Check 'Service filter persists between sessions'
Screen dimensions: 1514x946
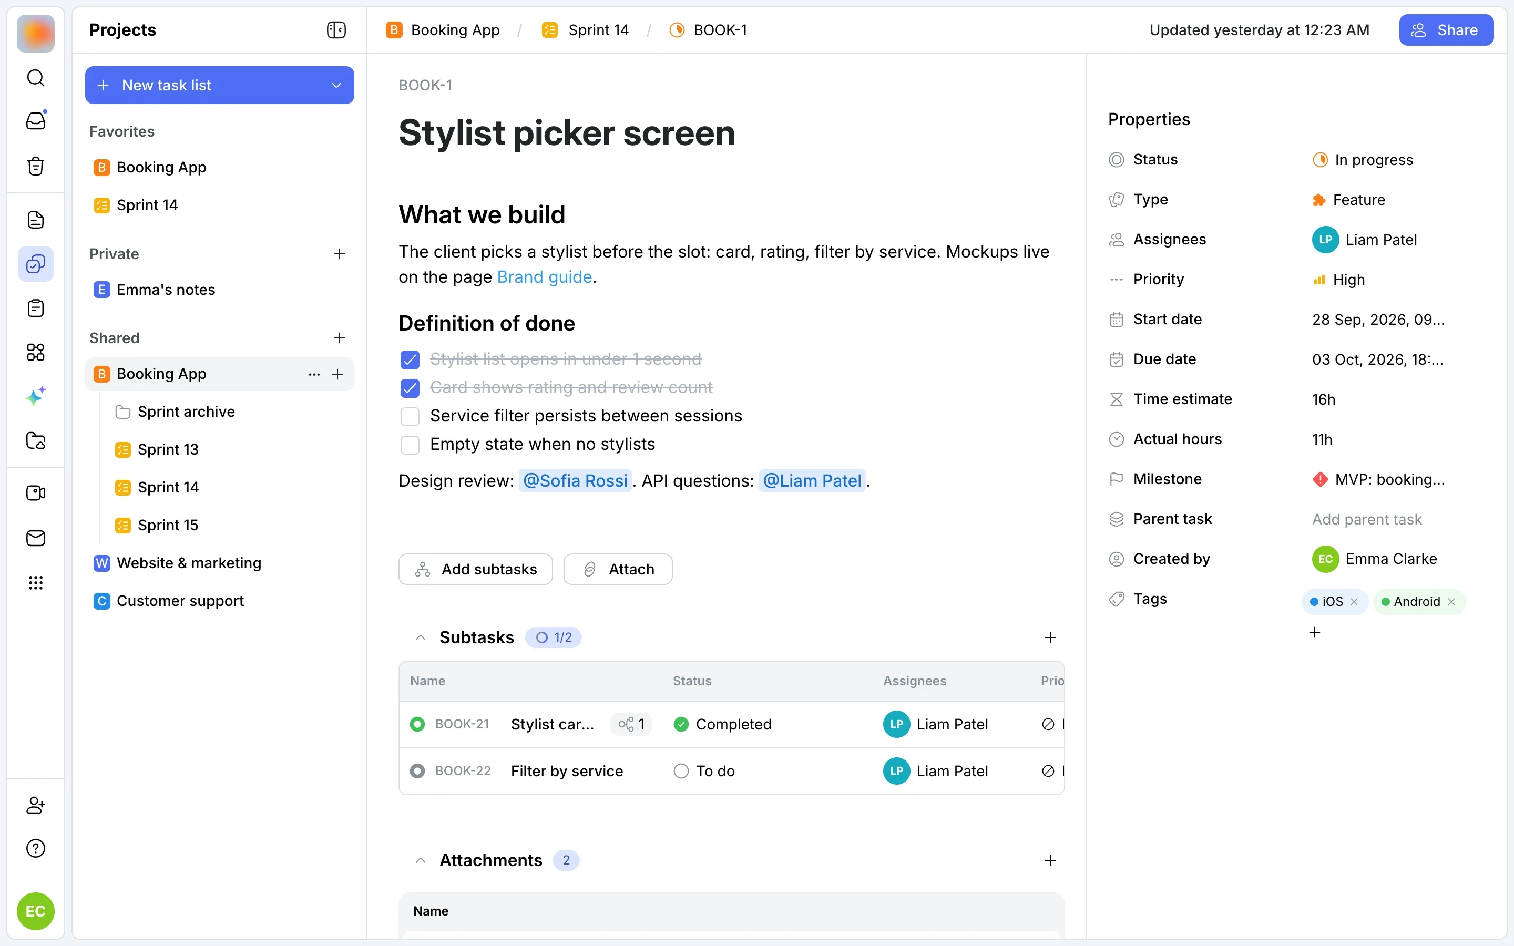[410, 416]
